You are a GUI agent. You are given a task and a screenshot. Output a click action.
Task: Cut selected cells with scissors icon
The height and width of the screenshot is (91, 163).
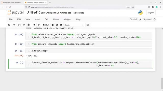[19, 25]
